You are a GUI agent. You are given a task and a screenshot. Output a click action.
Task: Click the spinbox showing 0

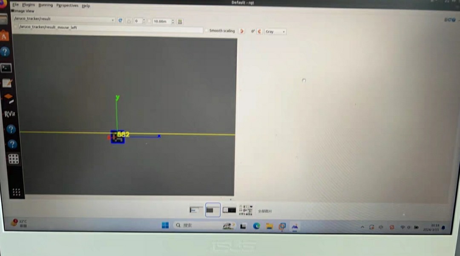(140, 21)
